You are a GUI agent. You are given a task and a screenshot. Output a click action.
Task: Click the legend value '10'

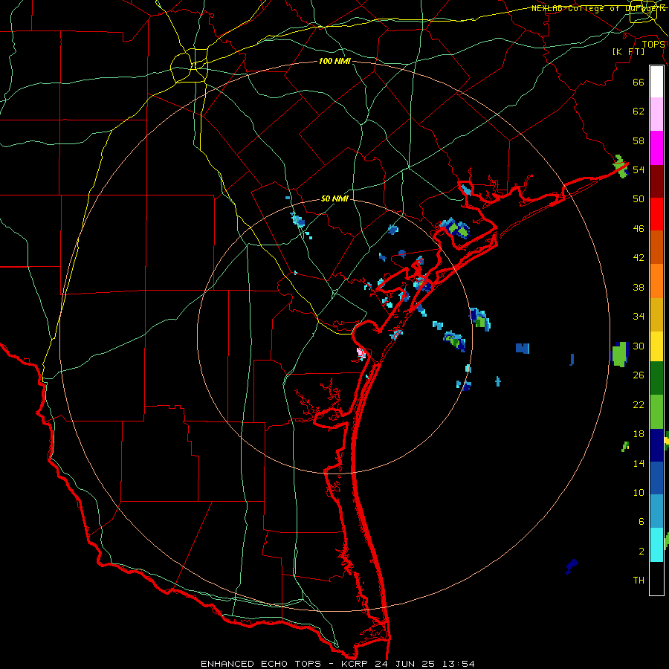click(639, 492)
